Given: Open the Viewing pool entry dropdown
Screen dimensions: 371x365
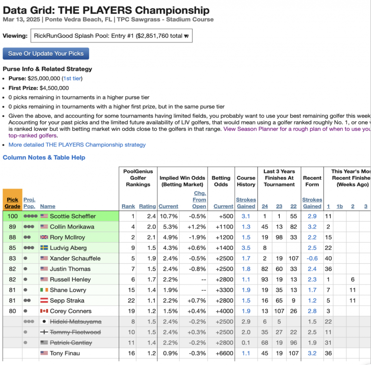Looking at the screenshot, I should click(112, 36).
